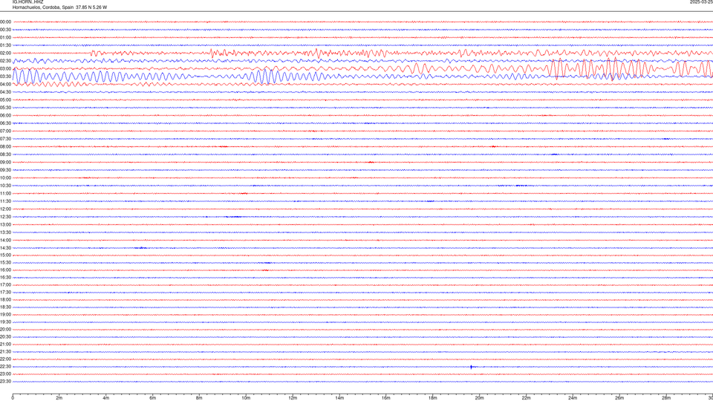Screen dimensions: 713x401
Task: Choose the 11:30 row label
Action: (5, 201)
